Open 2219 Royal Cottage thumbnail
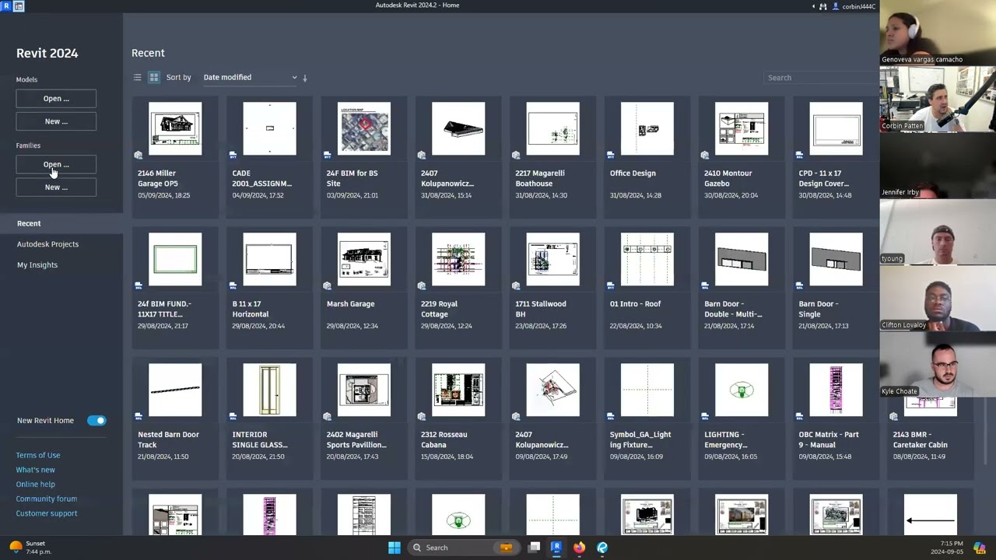Image resolution: width=996 pixels, height=560 pixels. tap(458, 259)
